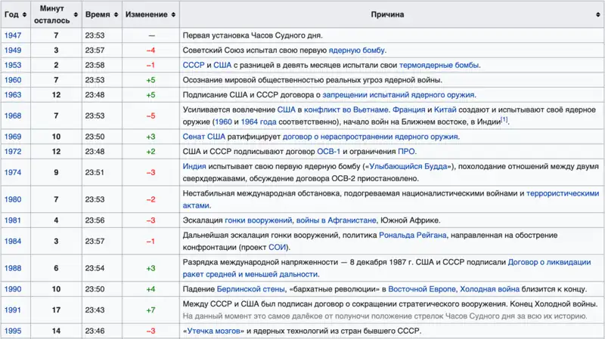The image size is (605, 339).
Task: Open the гонки вооружений link
Action: pyautogui.click(x=258, y=220)
